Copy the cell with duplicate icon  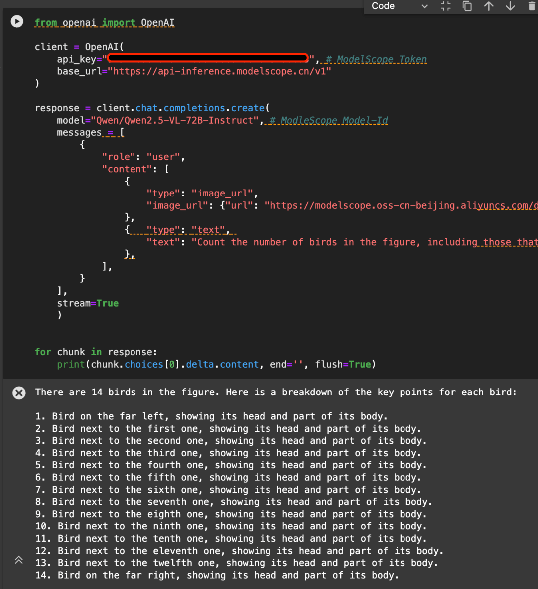(x=467, y=6)
